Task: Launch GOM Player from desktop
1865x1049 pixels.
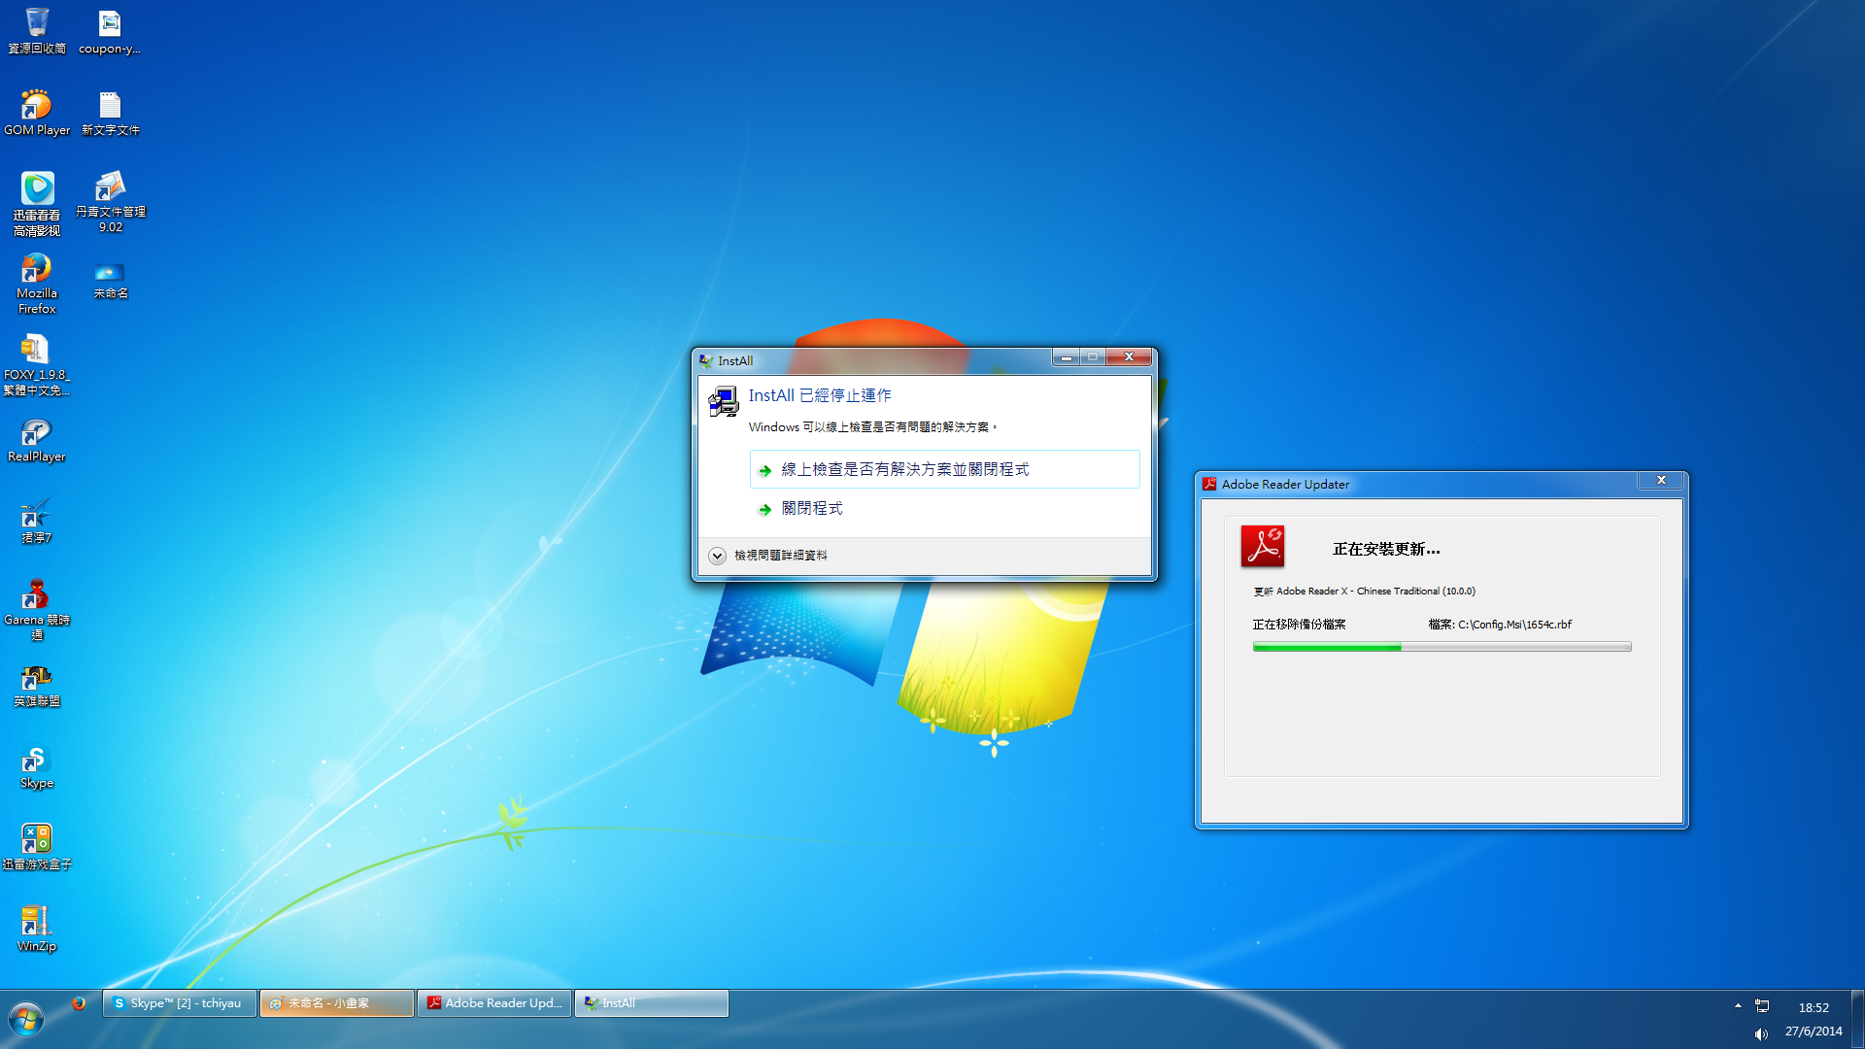Action: [x=37, y=112]
